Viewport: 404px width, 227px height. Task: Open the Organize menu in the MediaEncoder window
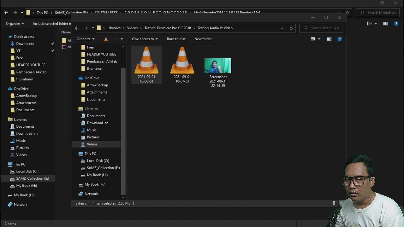tap(15, 24)
